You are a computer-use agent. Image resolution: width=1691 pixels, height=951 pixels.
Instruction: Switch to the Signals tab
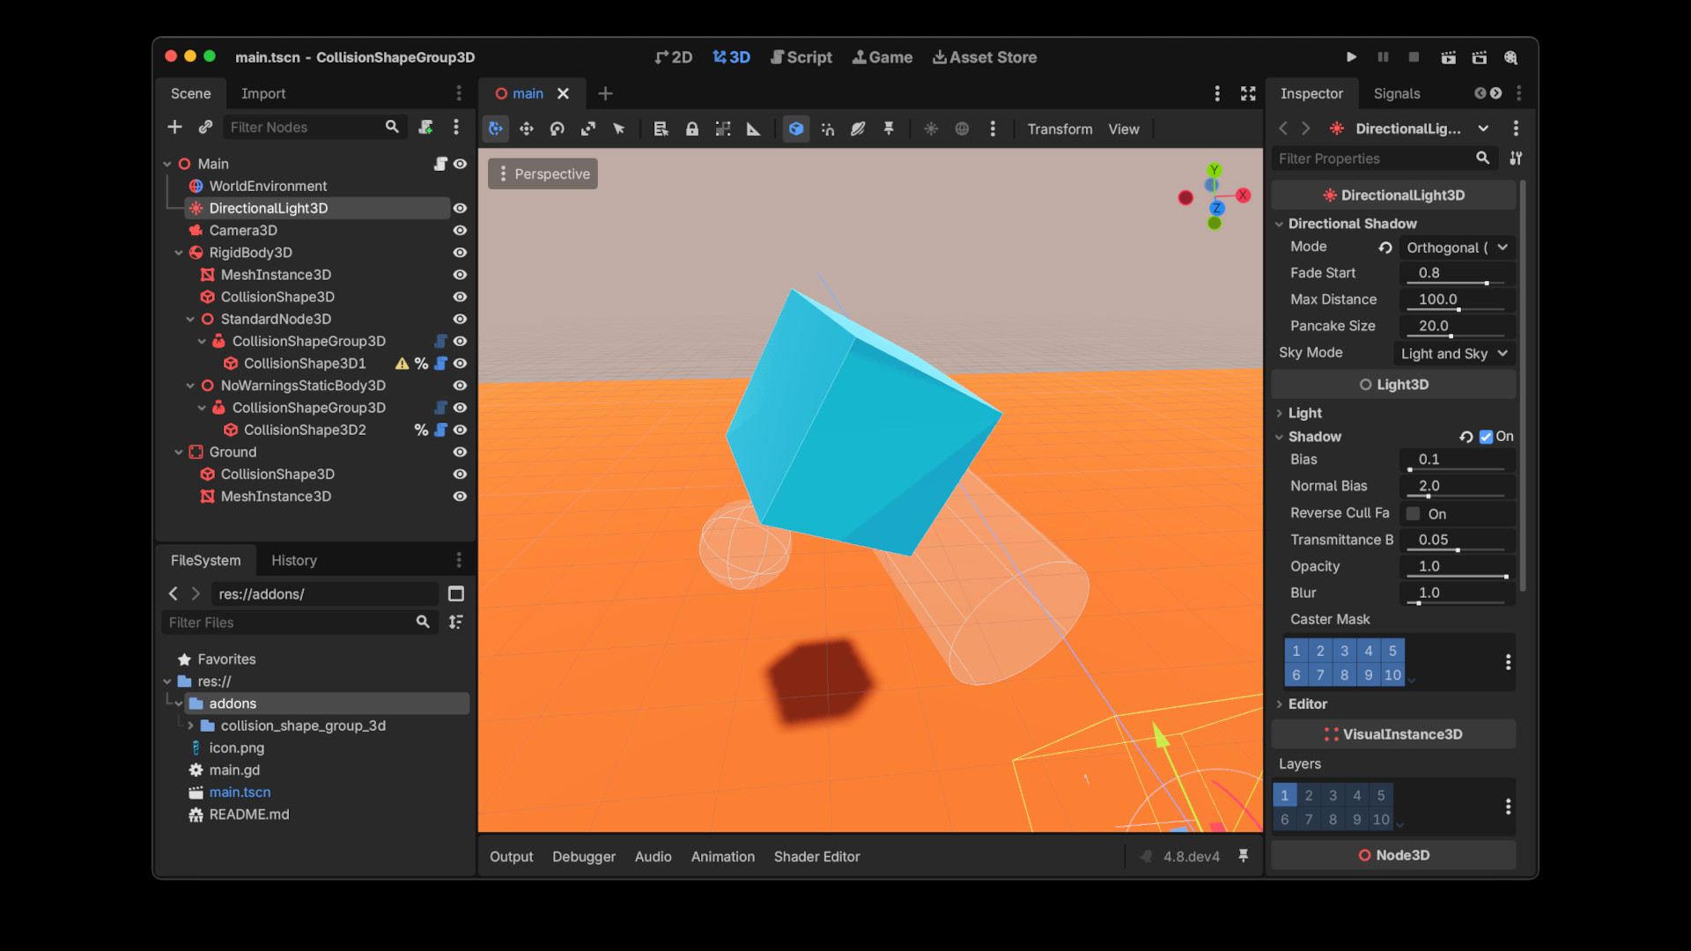[1397, 93]
